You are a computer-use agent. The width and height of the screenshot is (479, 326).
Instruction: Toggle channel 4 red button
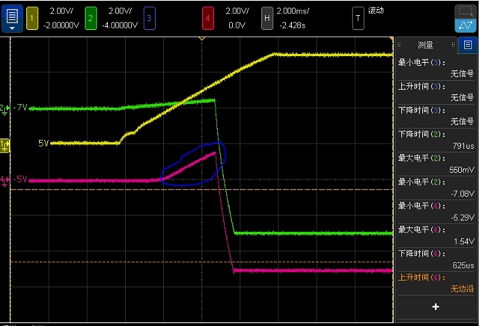(x=208, y=19)
